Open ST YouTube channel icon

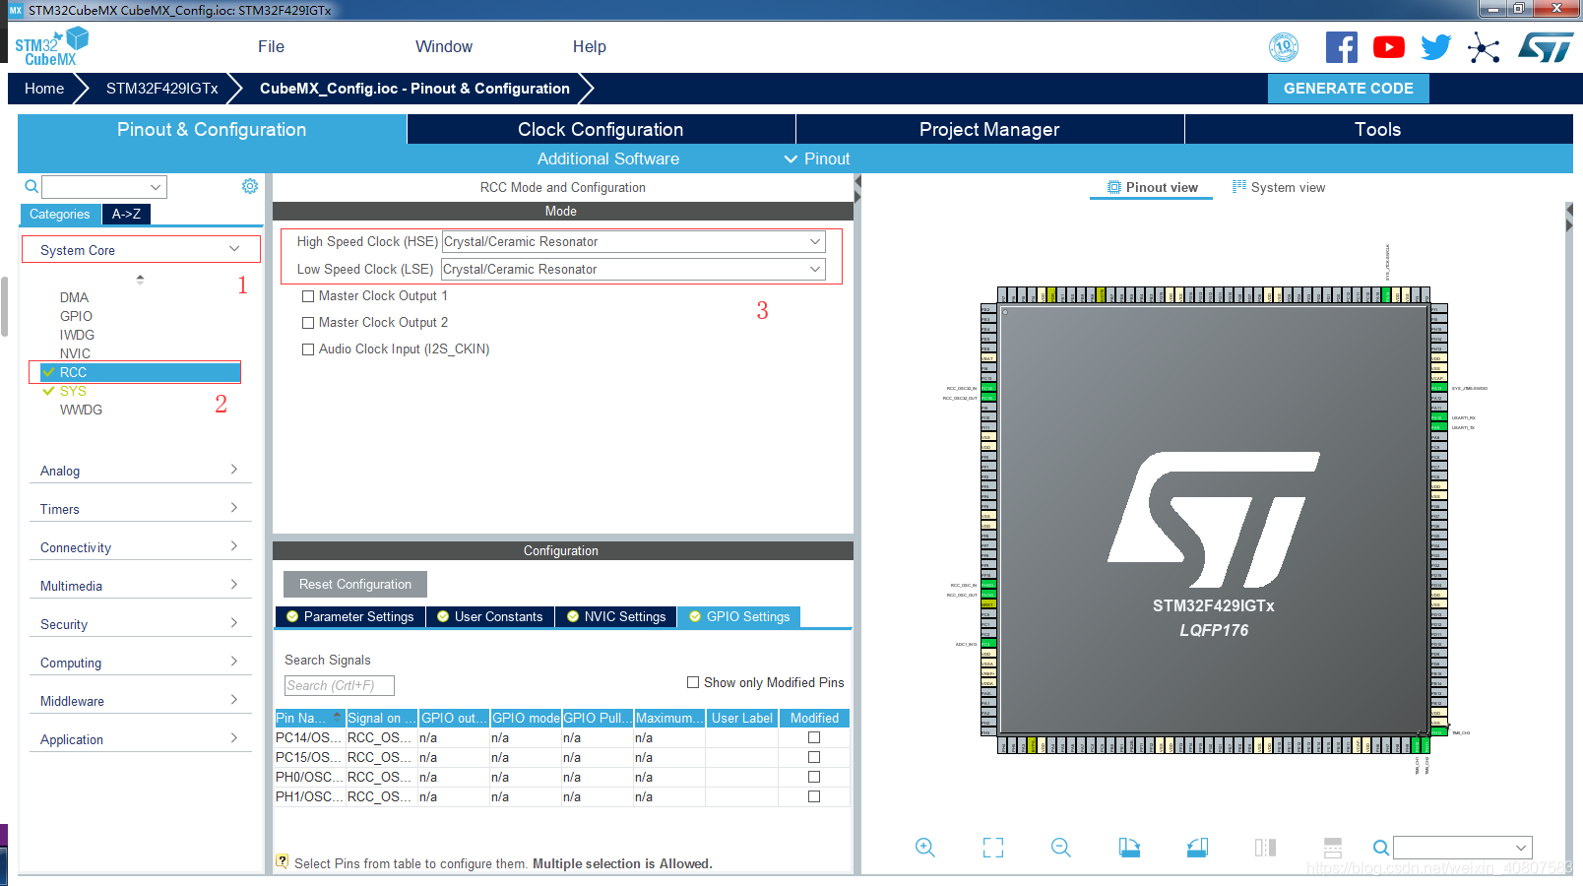point(1389,47)
